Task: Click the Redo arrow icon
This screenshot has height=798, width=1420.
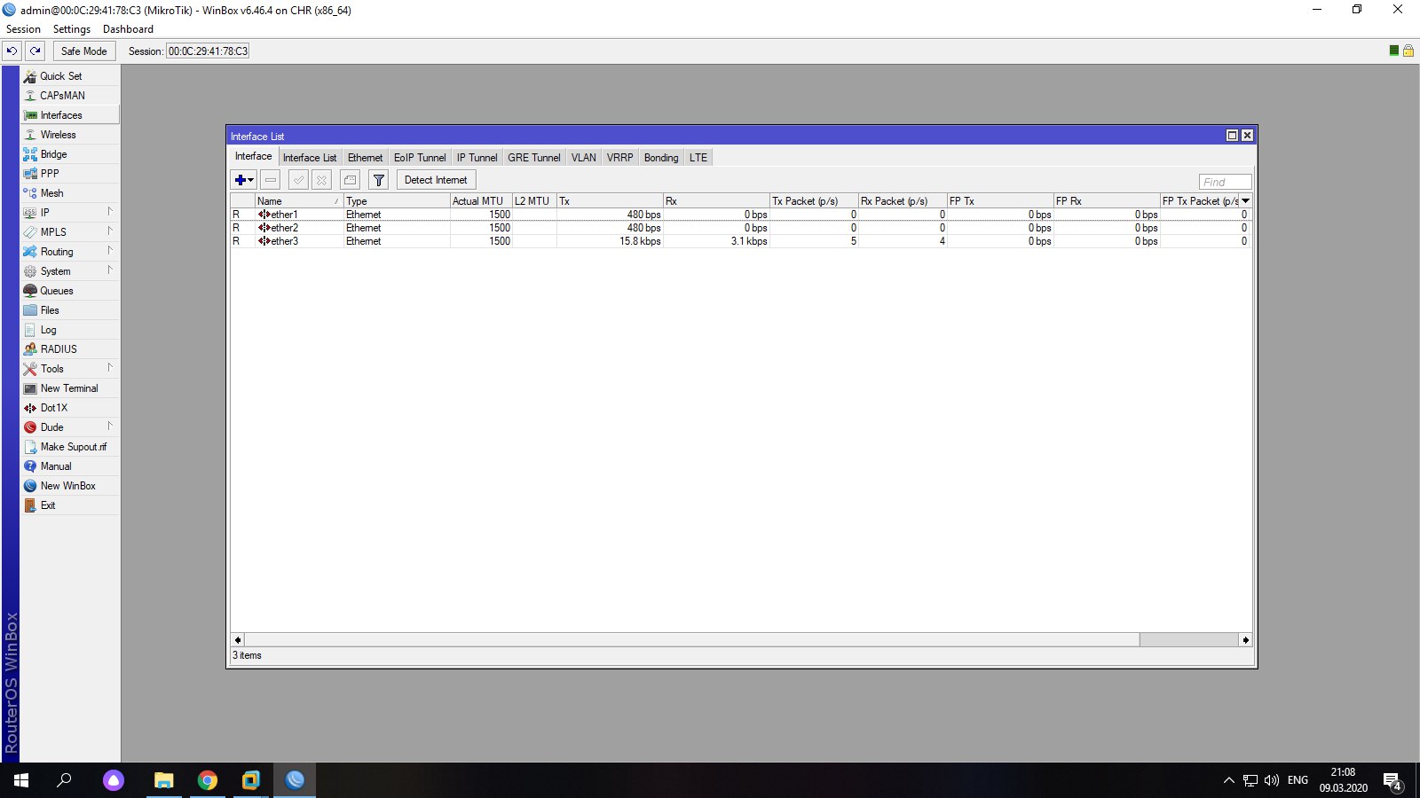Action: coord(35,51)
